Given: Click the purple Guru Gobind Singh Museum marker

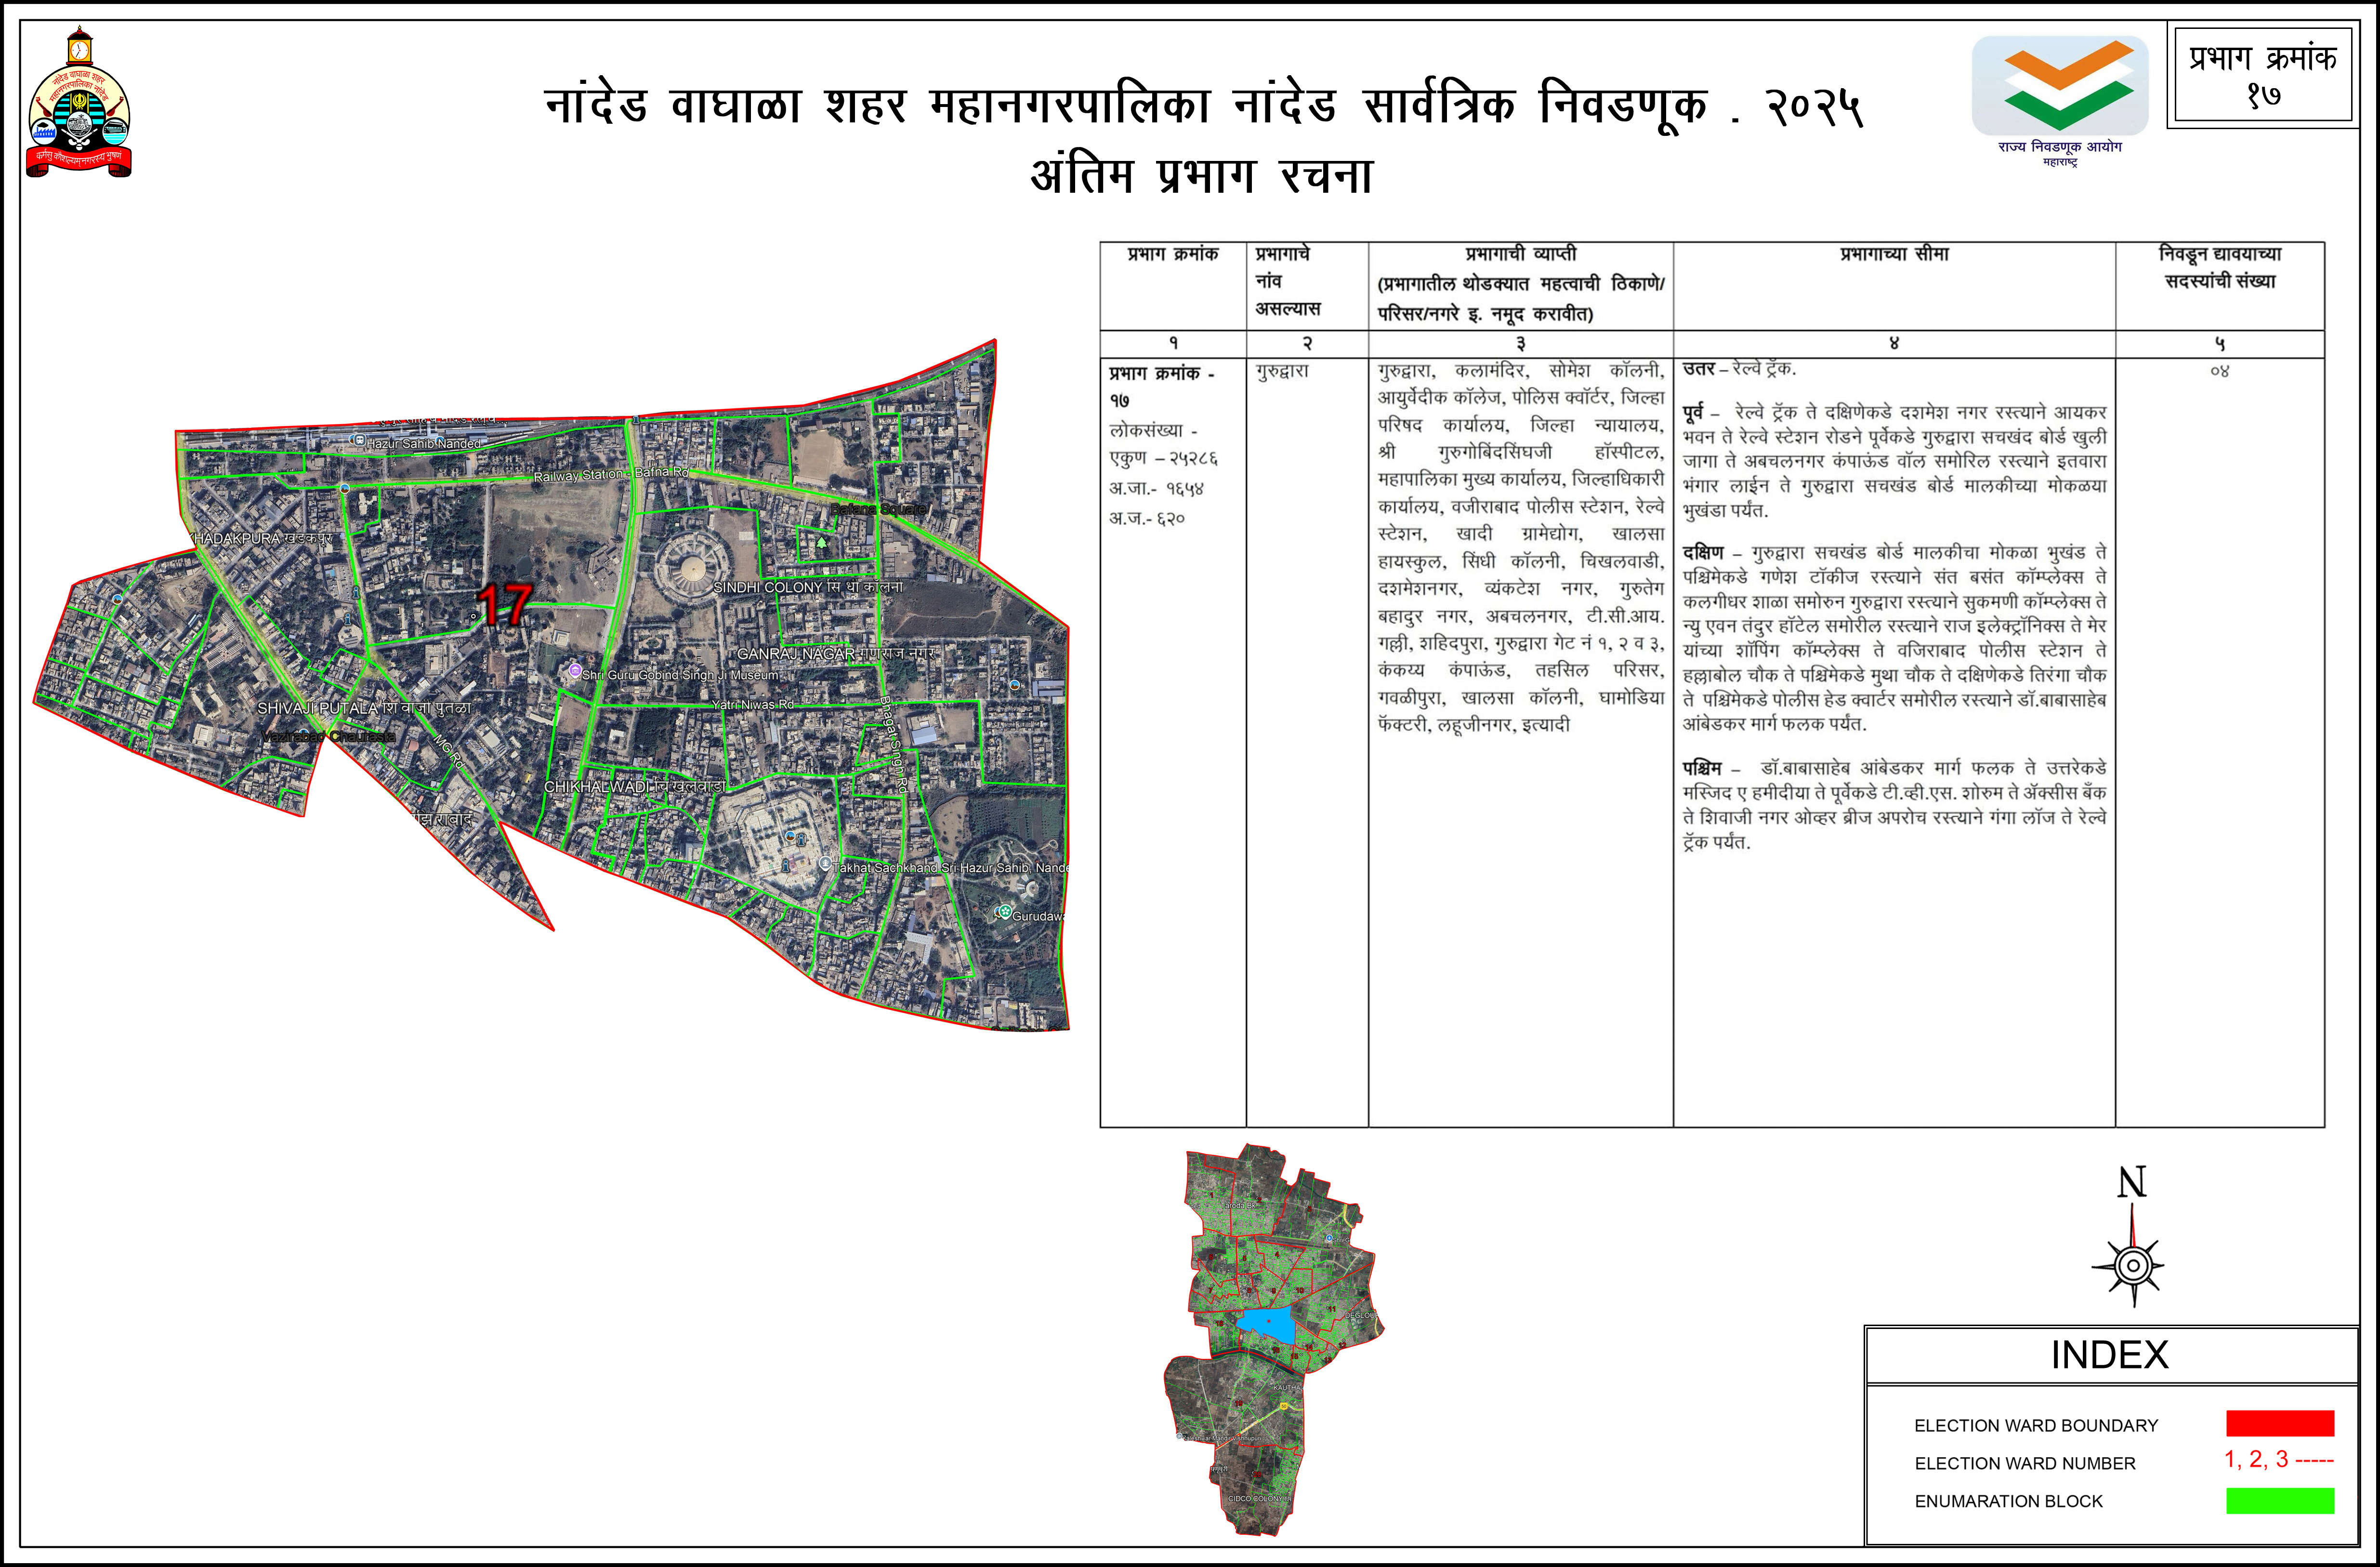Looking at the screenshot, I should (x=574, y=671).
